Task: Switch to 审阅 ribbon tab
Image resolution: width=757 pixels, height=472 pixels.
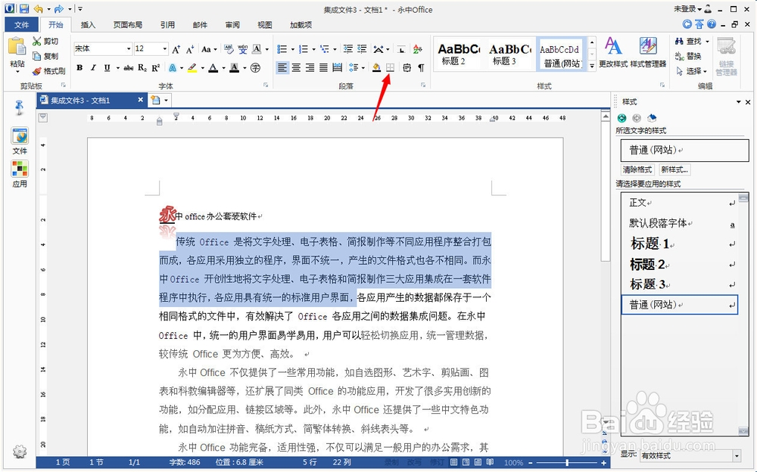Action: click(232, 25)
